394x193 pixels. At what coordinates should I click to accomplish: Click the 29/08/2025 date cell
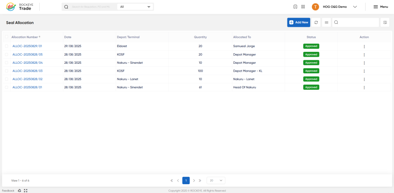tap(73, 46)
